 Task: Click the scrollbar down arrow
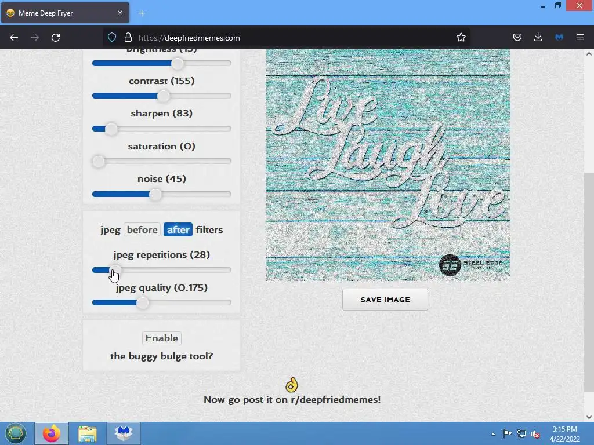(589, 417)
